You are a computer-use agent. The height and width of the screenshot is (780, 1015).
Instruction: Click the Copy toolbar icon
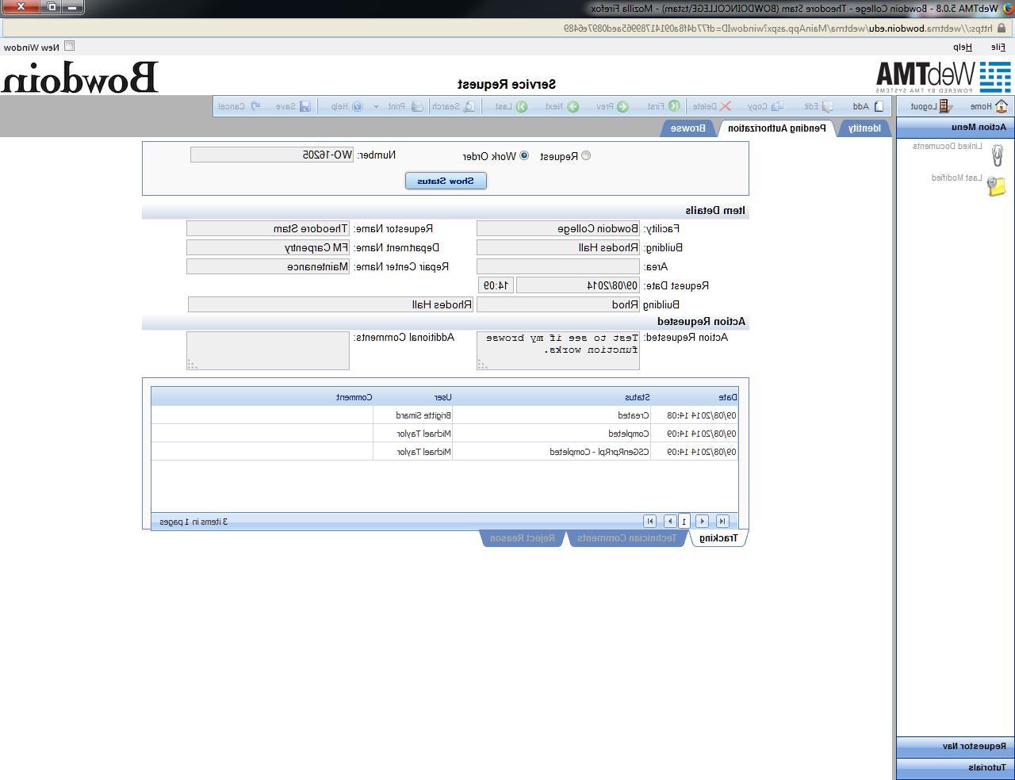[x=777, y=106]
